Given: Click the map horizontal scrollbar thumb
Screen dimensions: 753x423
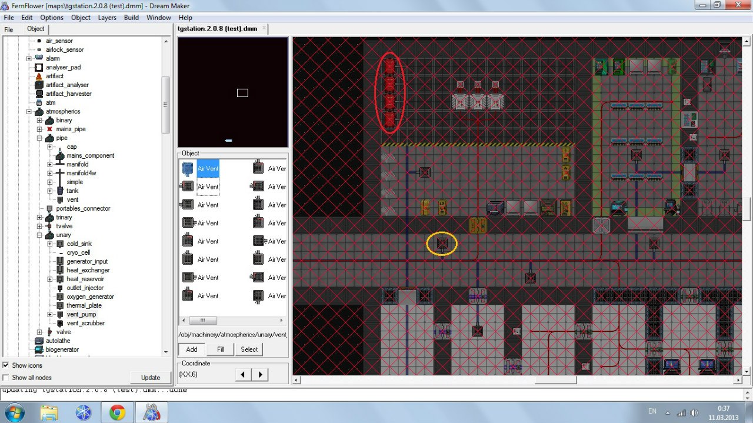Looking at the screenshot, I should pyautogui.click(x=555, y=380).
